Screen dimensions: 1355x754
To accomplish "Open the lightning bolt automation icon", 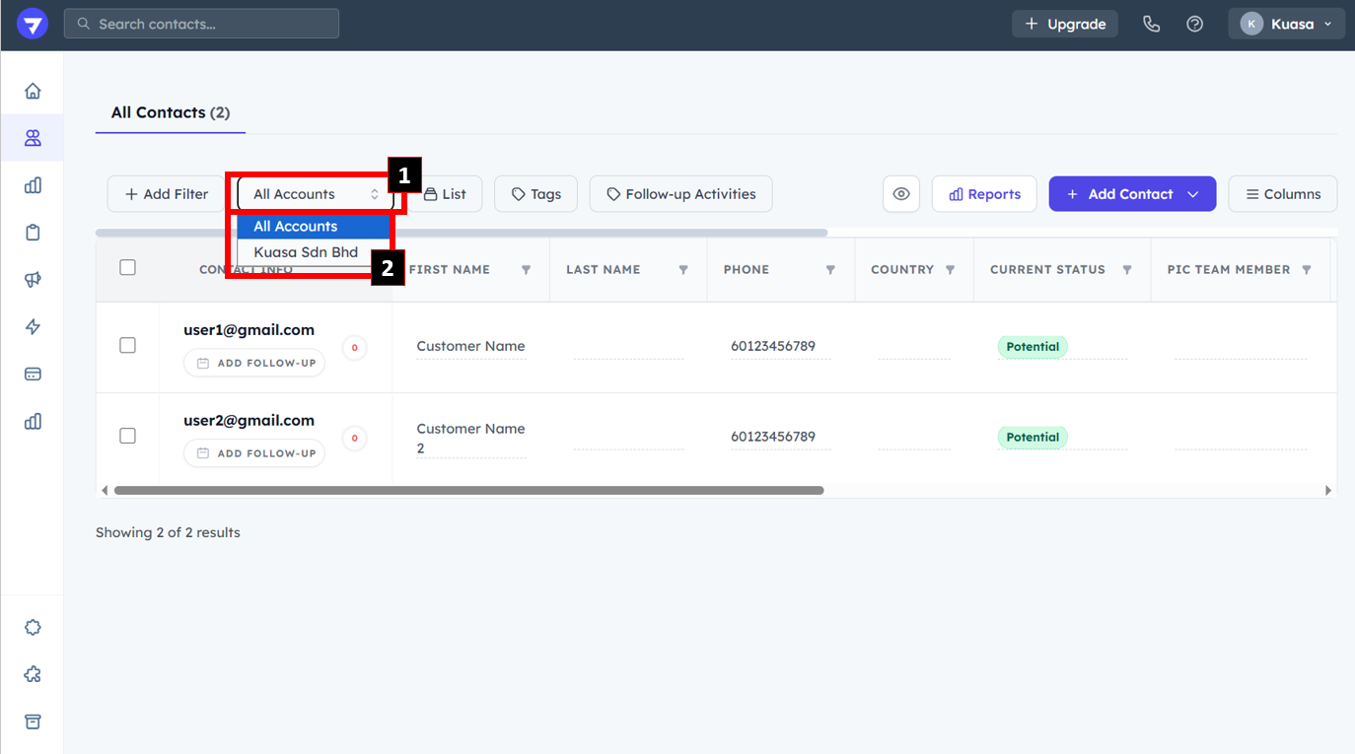I will [x=33, y=327].
